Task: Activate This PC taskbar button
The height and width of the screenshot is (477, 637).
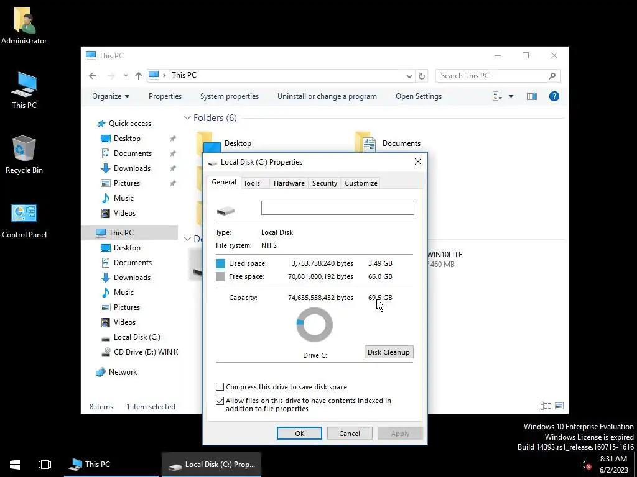Action: pyautogui.click(x=111, y=465)
